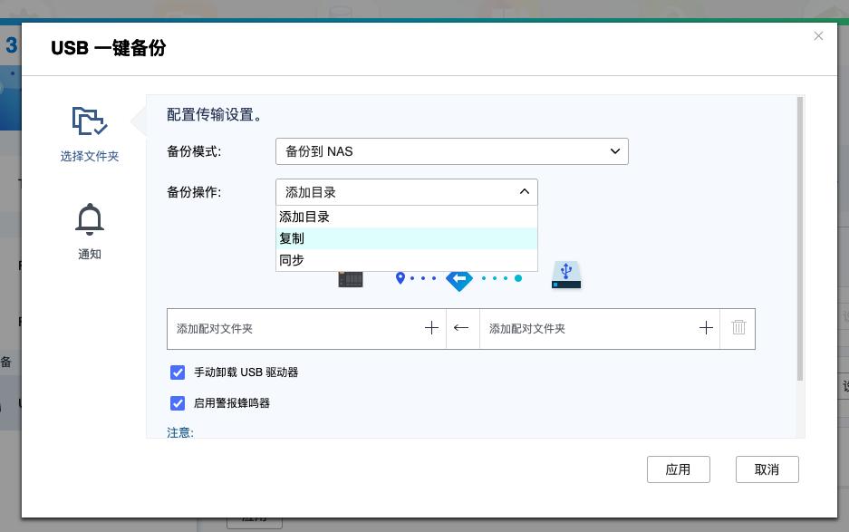Image resolution: width=849 pixels, height=532 pixels.
Task: Click the NAS device icon
Action: (351, 278)
